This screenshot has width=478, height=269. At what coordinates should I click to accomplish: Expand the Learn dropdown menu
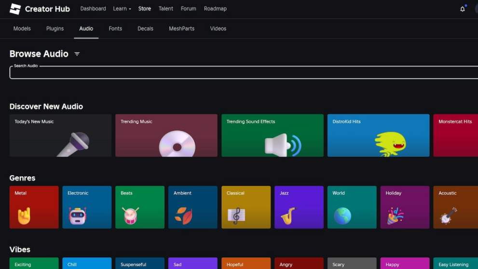point(122,9)
